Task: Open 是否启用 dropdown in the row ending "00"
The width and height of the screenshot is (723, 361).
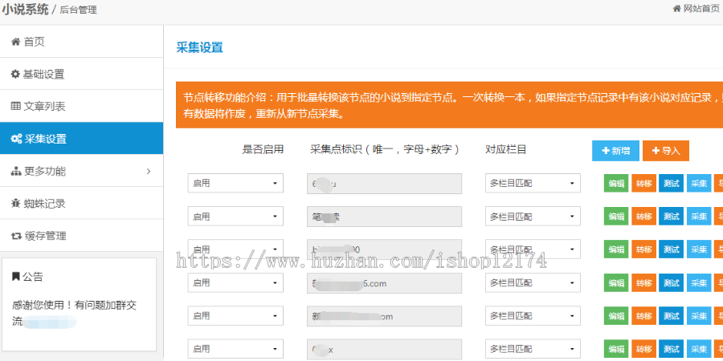Action: point(235,249)
